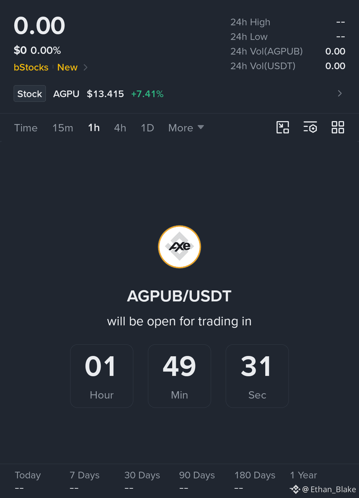Open the chart fullscreen expand icon
Viewport: 359px width, 498px height.
click(x=283, y=127)
